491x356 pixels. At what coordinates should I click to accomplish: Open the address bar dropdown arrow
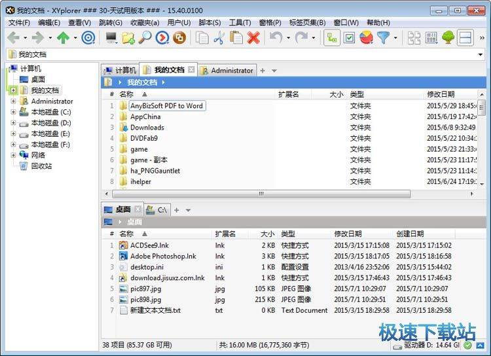pyautogui.click(x=481, y=54)
